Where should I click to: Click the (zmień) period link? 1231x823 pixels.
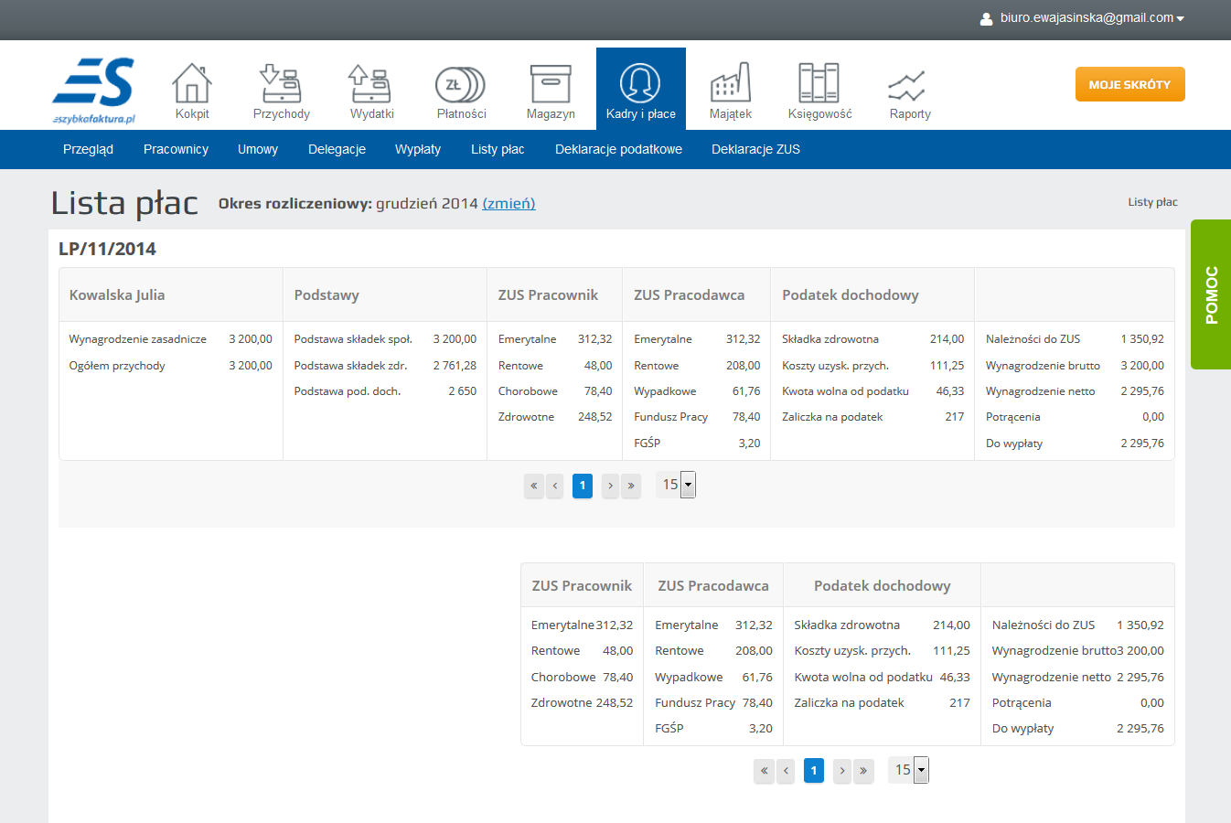(508, 203)
